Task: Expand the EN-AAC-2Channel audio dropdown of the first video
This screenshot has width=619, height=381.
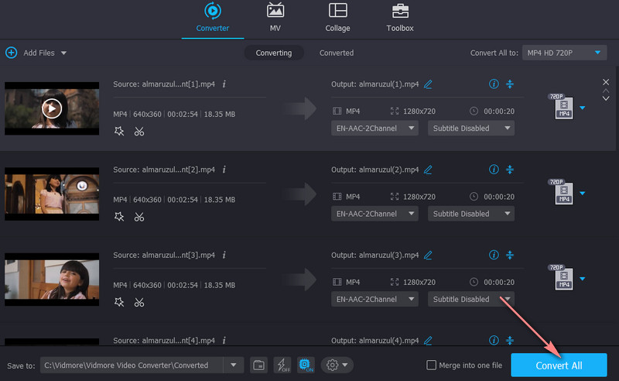Action: tap(375, 128)
